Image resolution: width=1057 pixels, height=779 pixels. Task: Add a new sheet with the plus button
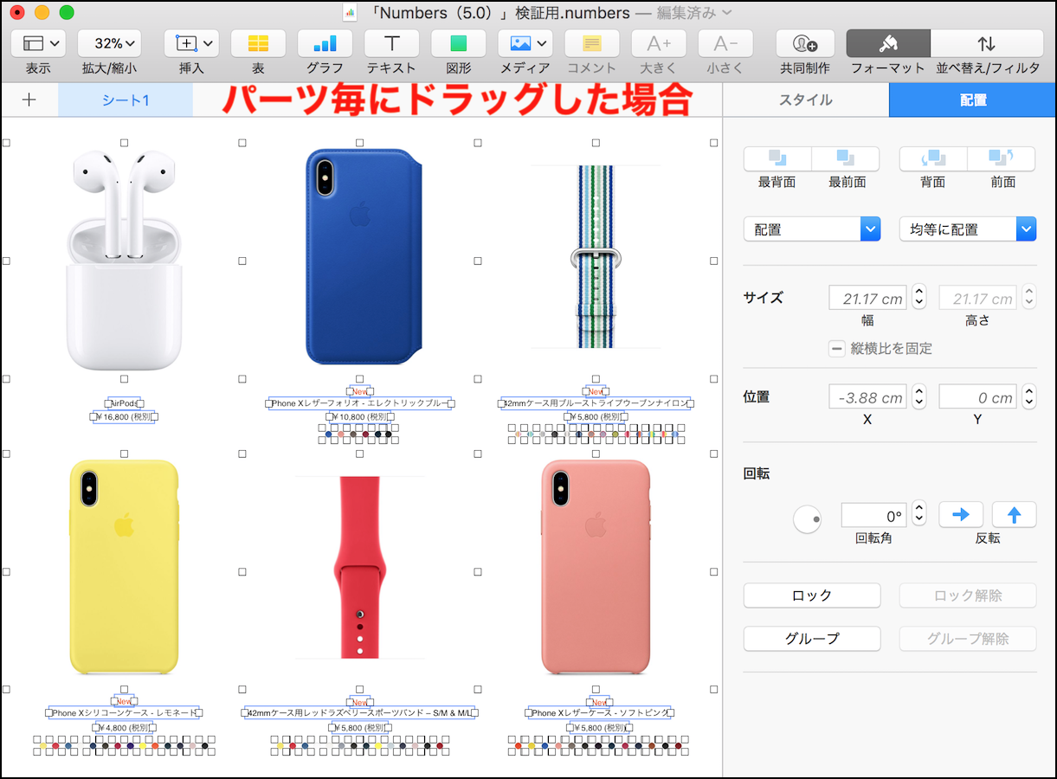point(29,100)
